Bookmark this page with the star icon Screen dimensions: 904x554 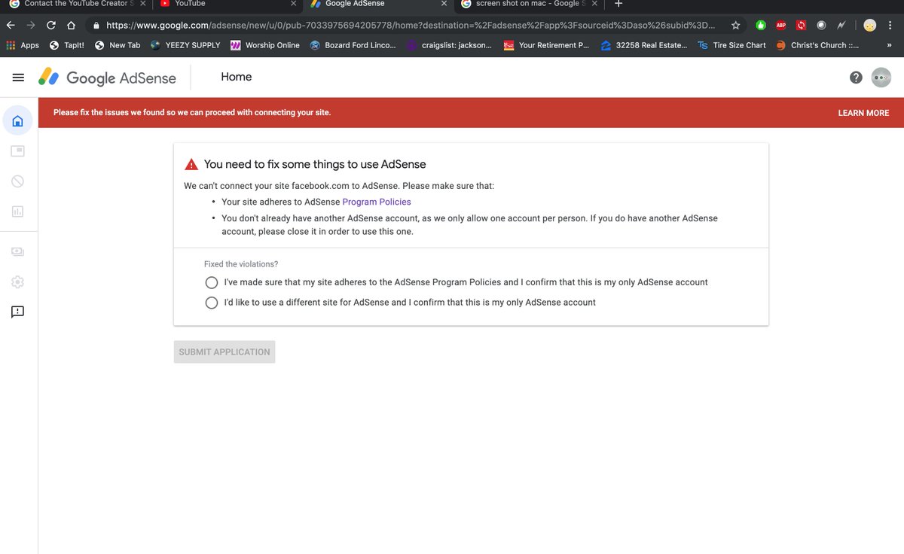click(736, 25)
